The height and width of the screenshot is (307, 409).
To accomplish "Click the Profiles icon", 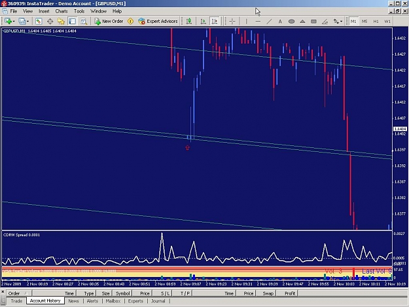I will (x=22, y=21).
